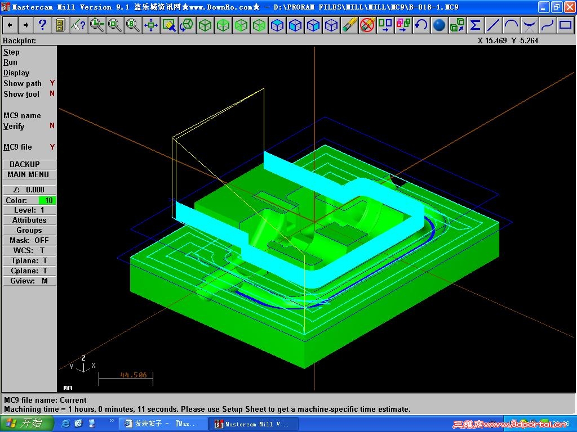Click the MAIN MENU button

point(29,174)
